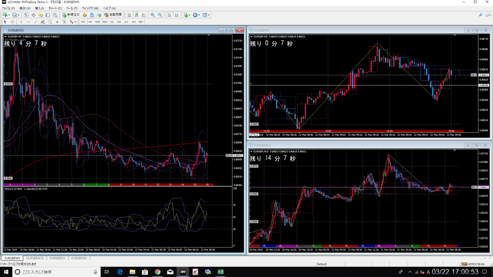
Task: Expand the arrows objects dropdown
Action: coord(75,22)
